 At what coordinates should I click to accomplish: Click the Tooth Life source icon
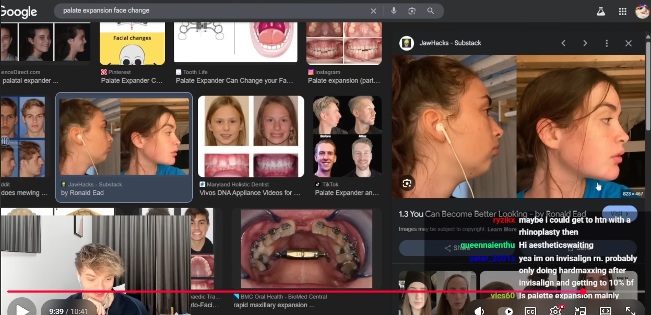pyautogui.click(x=179, y=72)
